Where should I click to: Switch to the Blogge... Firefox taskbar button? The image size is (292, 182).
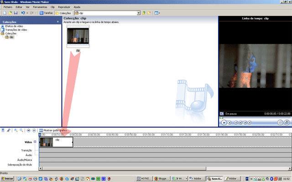pyautogui.click(x=162, y=179)
